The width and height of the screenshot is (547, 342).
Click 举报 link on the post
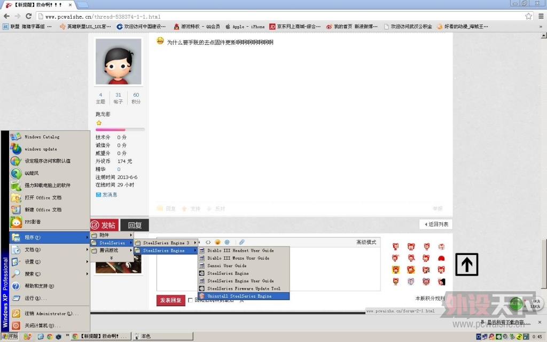coord(437,209)
